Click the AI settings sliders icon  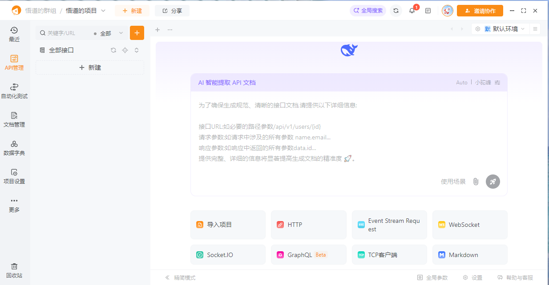(x=497, y=83)
